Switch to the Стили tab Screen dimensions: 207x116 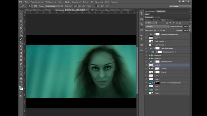[x=158, y=17]
